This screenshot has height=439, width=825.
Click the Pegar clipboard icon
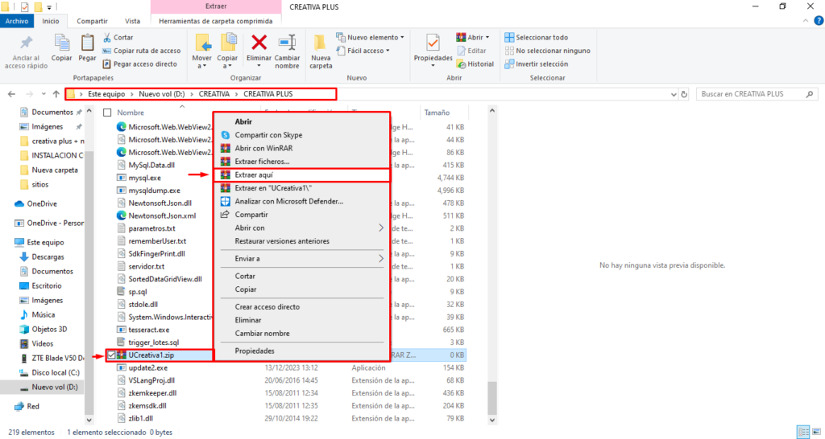coord(87,43)
